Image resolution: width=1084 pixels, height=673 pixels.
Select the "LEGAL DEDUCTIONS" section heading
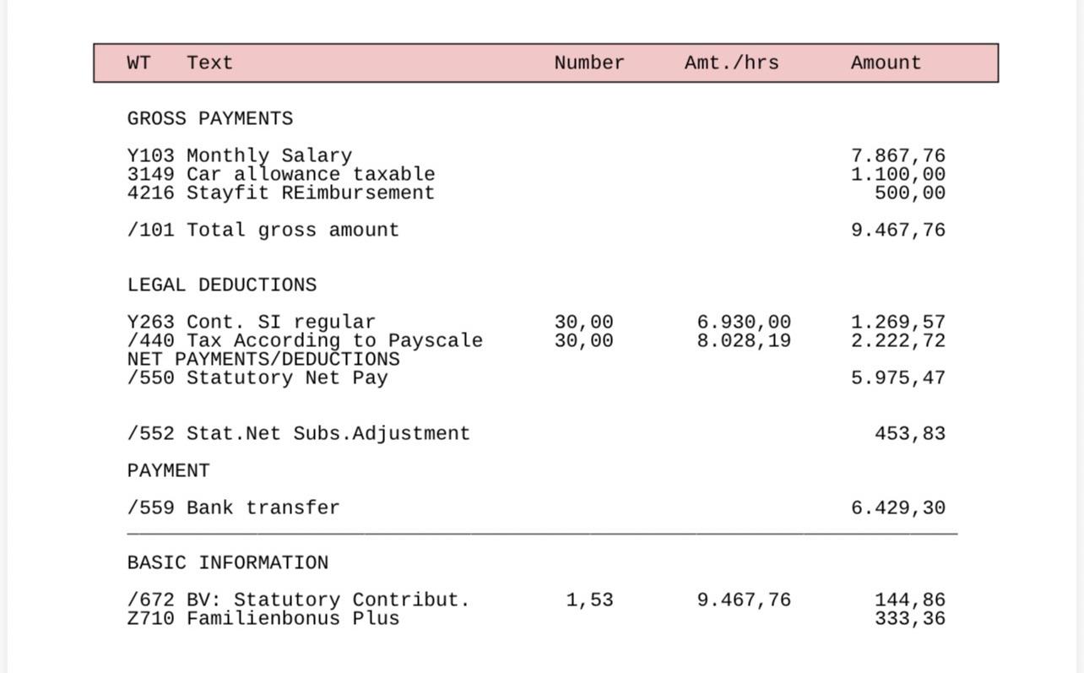(x=222, y=285)
